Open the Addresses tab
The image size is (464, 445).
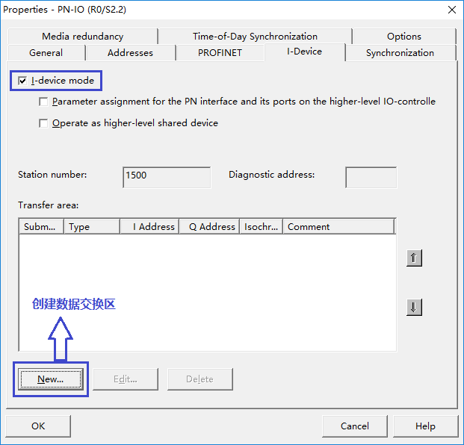tap(130, 53)
